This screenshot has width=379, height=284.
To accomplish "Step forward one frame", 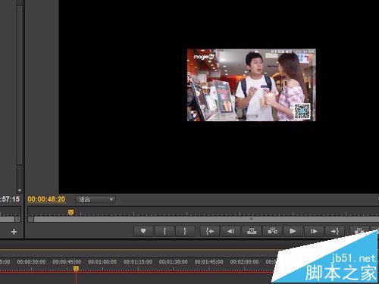I will coord(314,231).
